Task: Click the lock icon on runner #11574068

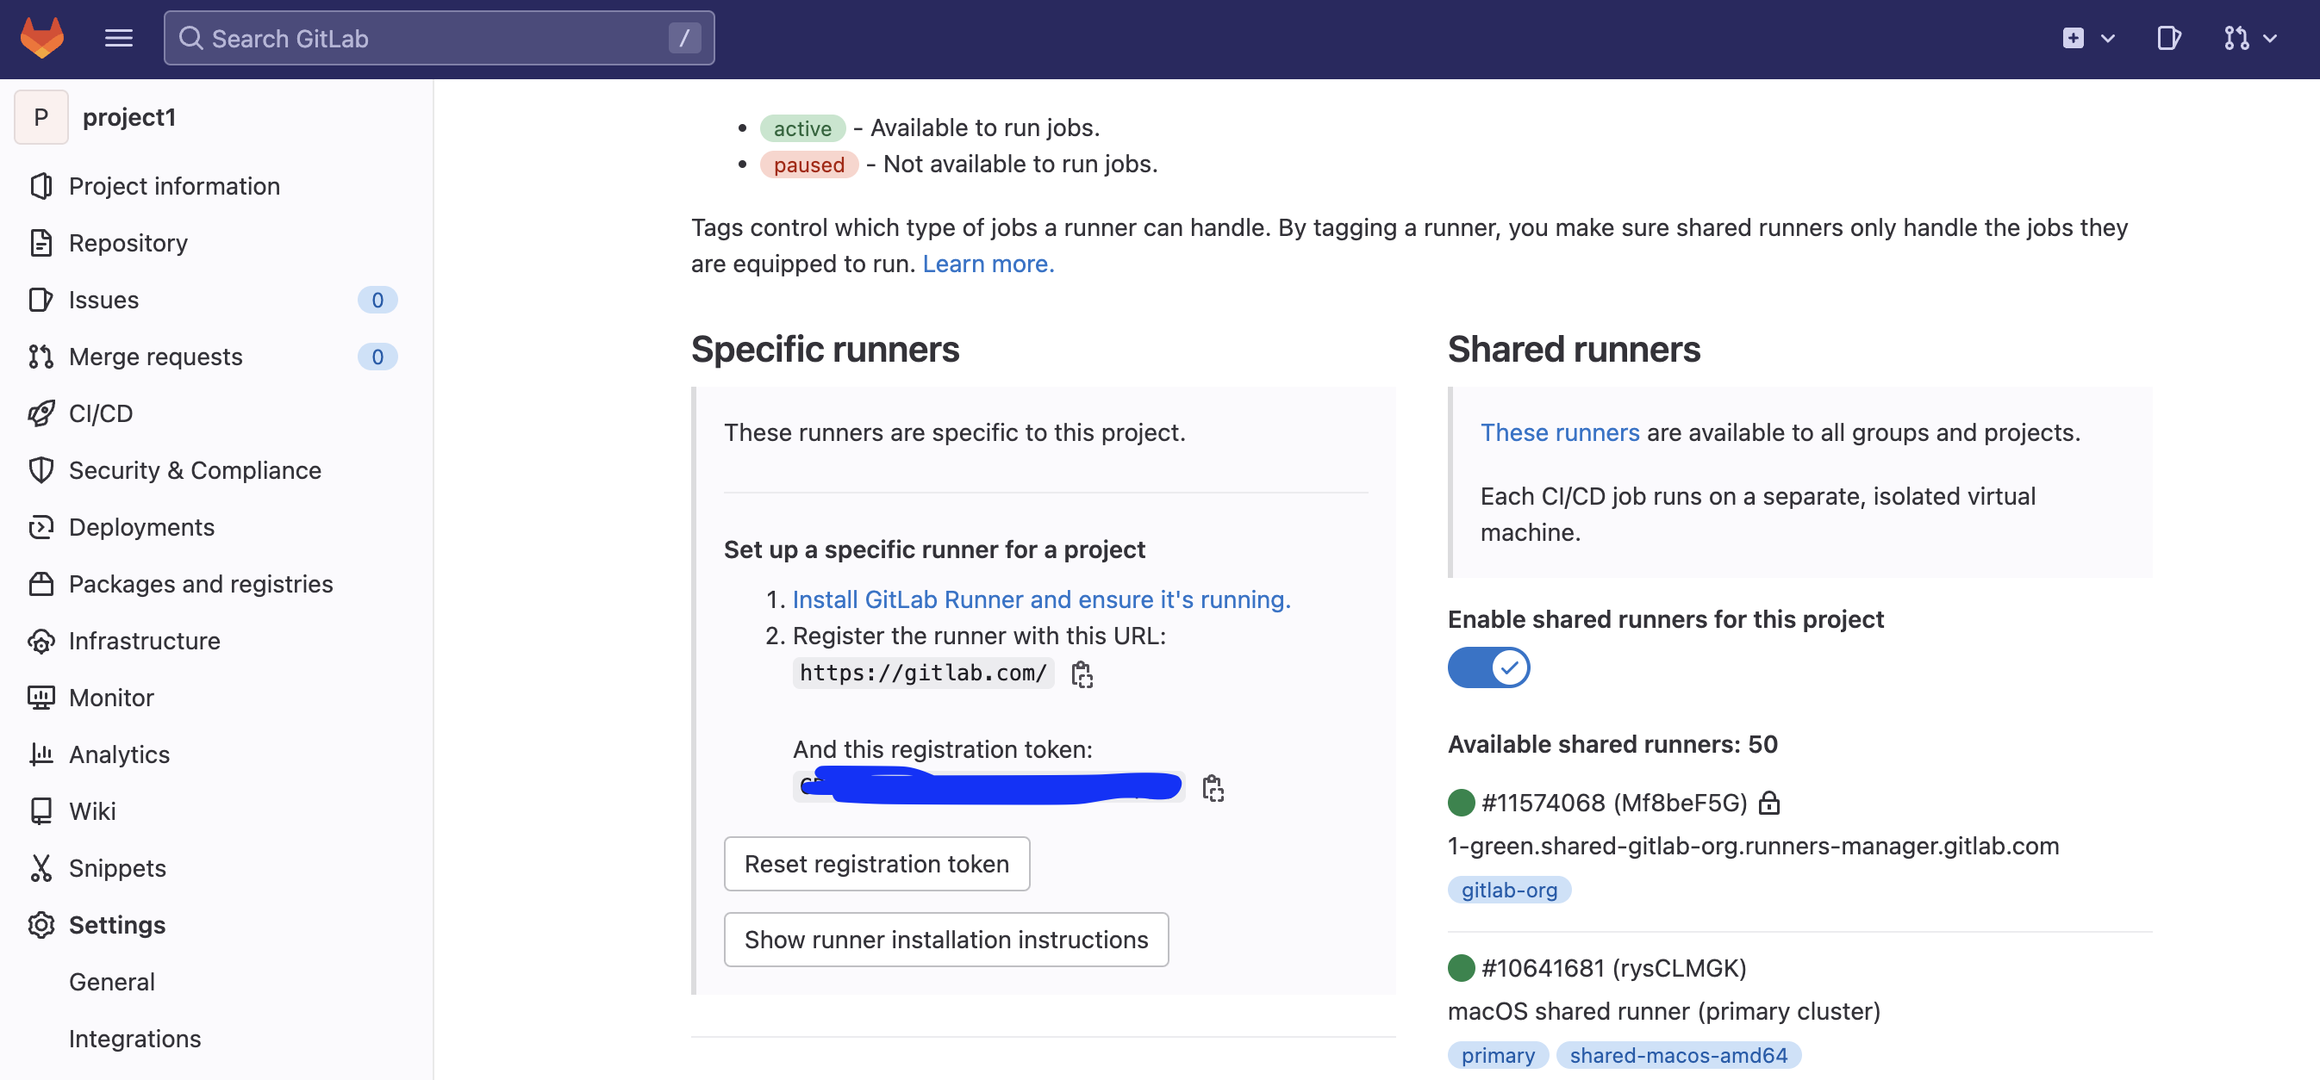Action: coord(1769,802)
